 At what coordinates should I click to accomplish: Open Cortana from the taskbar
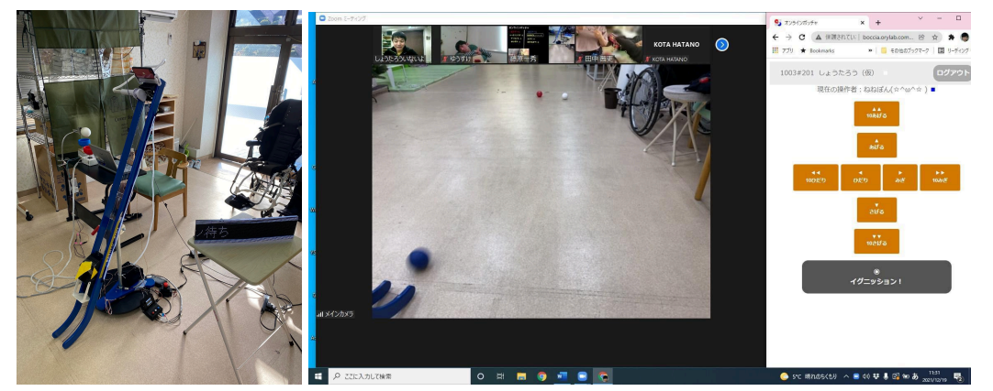tap(480, 375)
